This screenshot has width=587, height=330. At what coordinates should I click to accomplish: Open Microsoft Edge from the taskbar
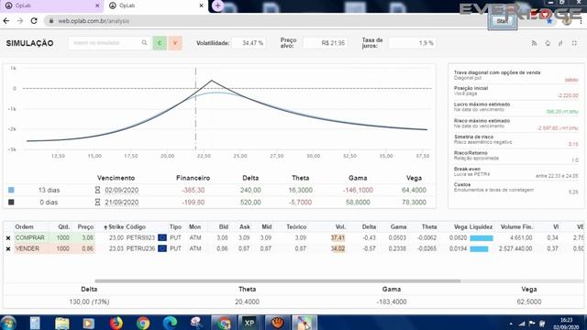(170, 323)
